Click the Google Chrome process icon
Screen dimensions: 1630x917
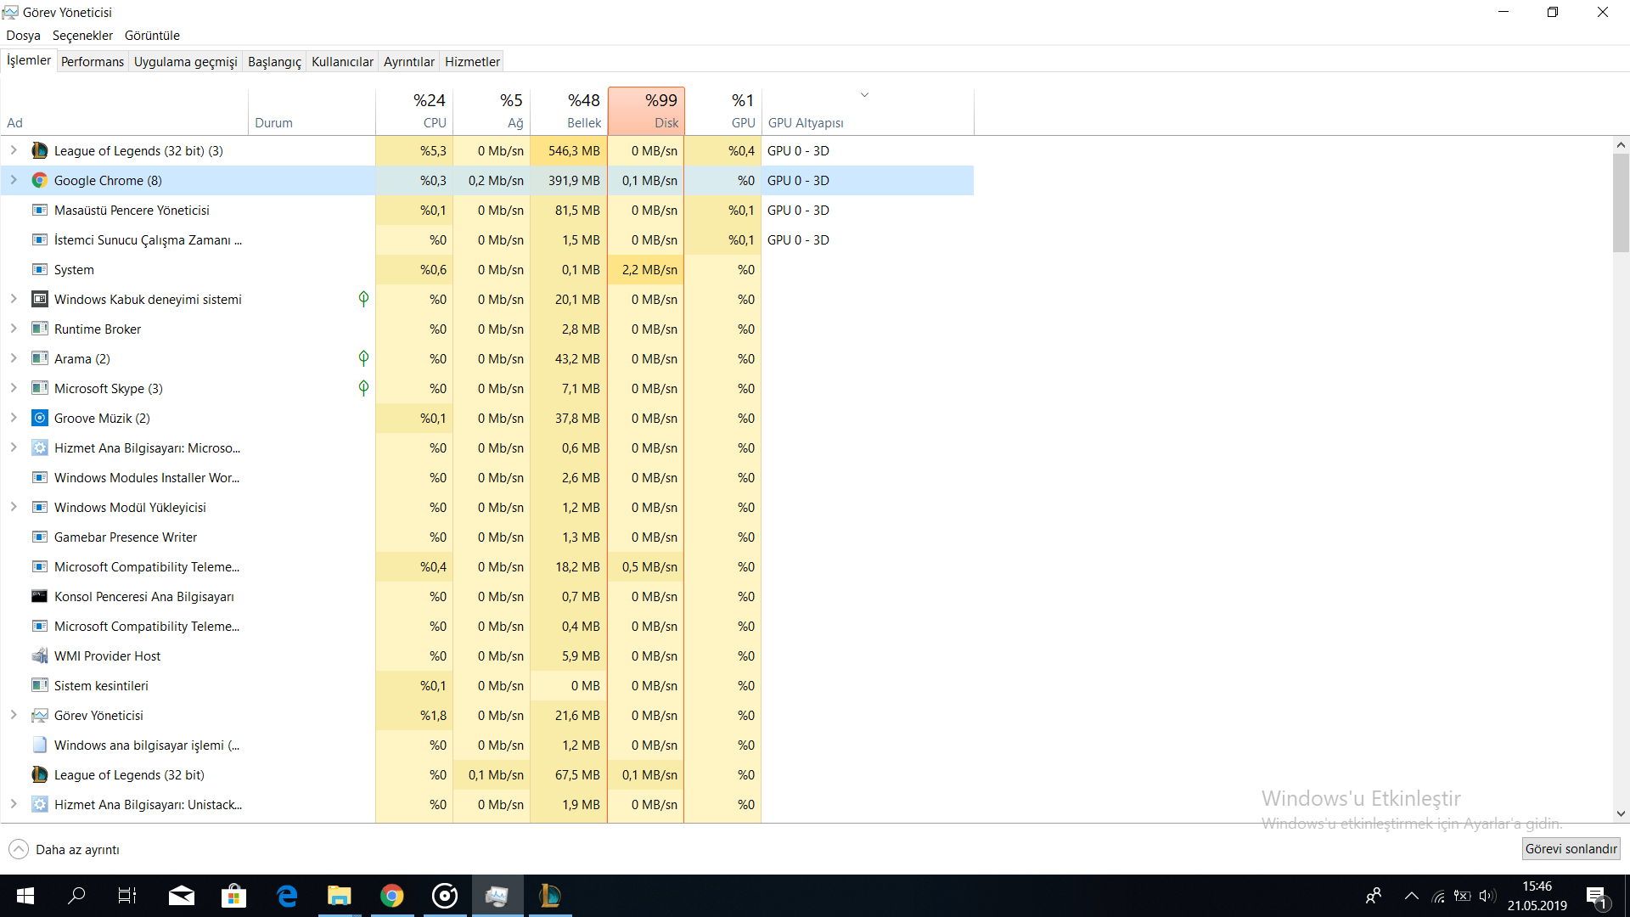[x=39, y=181]
